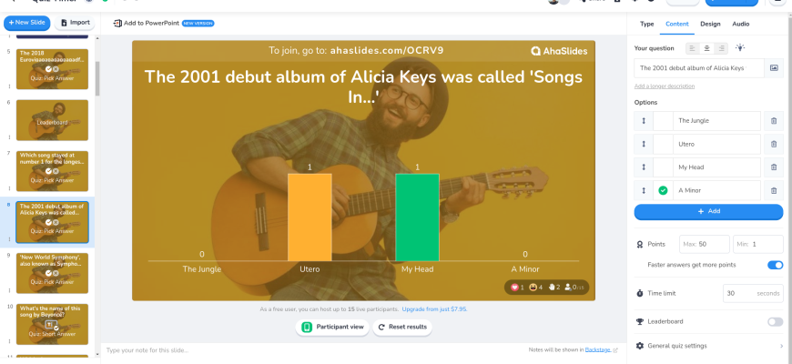Remove the My Head option

pyautogui.click(x=774, y=167)
